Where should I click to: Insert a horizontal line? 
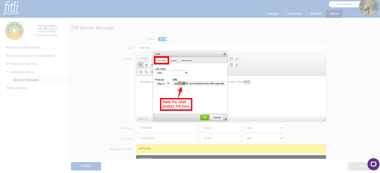tap(237, 65)
